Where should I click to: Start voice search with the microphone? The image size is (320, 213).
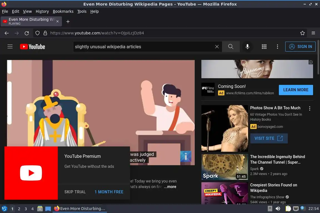[x=247, y=47]
